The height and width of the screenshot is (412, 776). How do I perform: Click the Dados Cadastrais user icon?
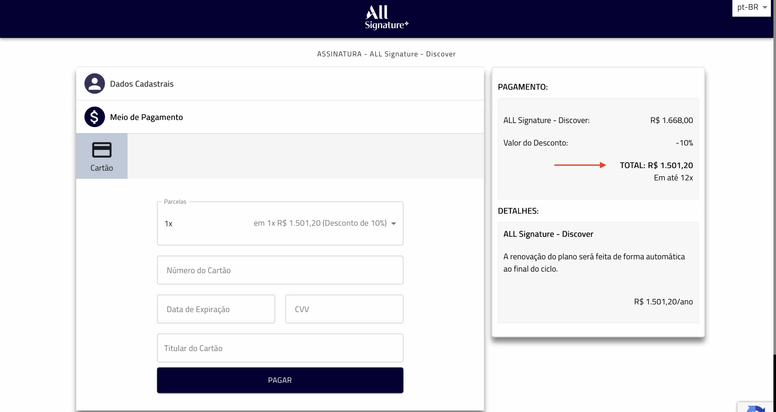[x=95, y=84]
